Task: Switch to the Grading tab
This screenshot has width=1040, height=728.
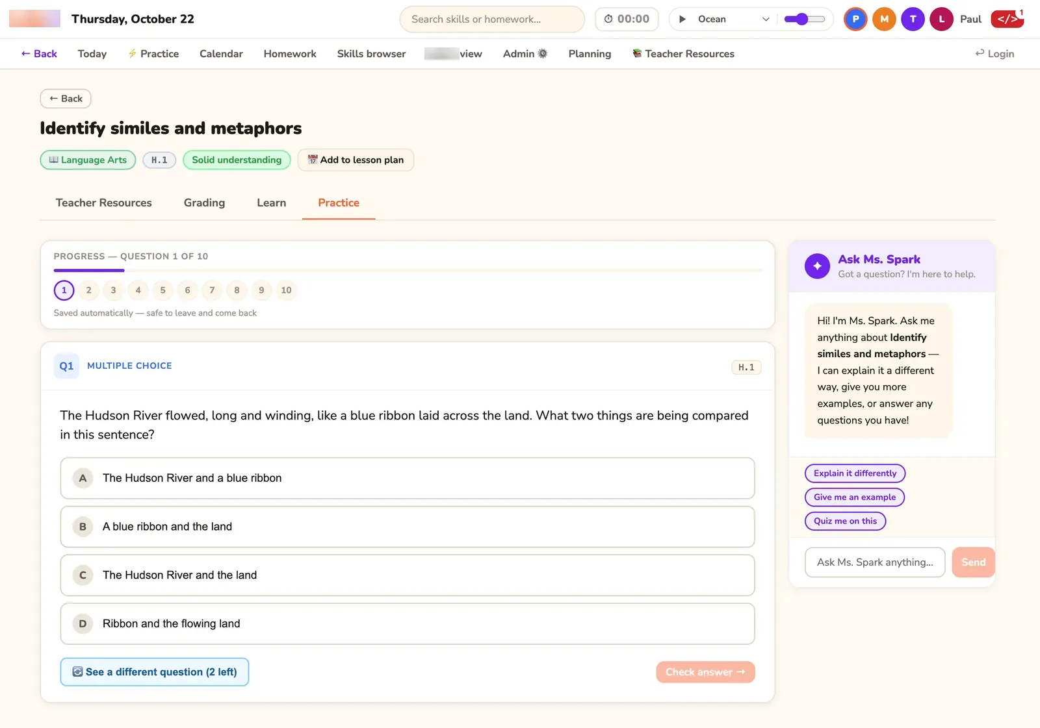Action: (x=204, y=203)
